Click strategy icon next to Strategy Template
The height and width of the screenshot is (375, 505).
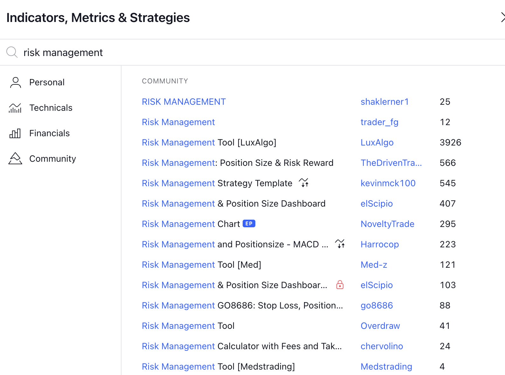tap(304, 183)
